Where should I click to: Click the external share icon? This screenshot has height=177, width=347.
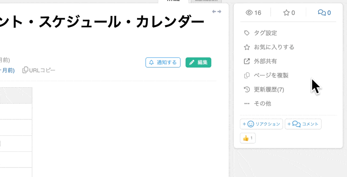point(247,61)
